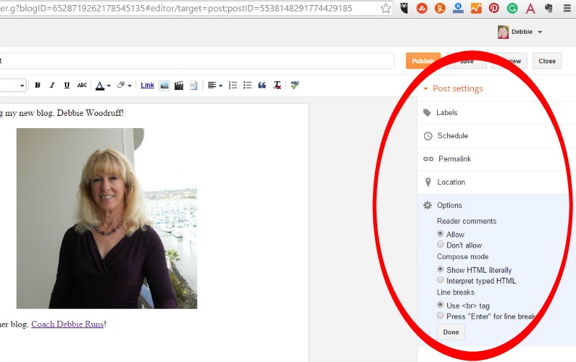Screen dimensions: 576x362
Task: Click the Line breaks heading
Action: tap(456, 292)
